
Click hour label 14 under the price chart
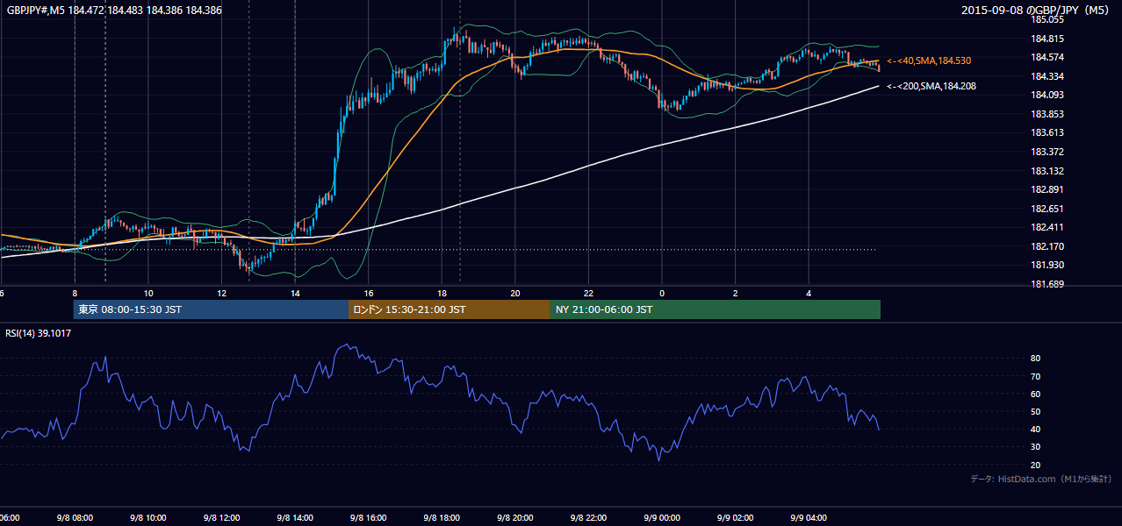tap(295, 293)
